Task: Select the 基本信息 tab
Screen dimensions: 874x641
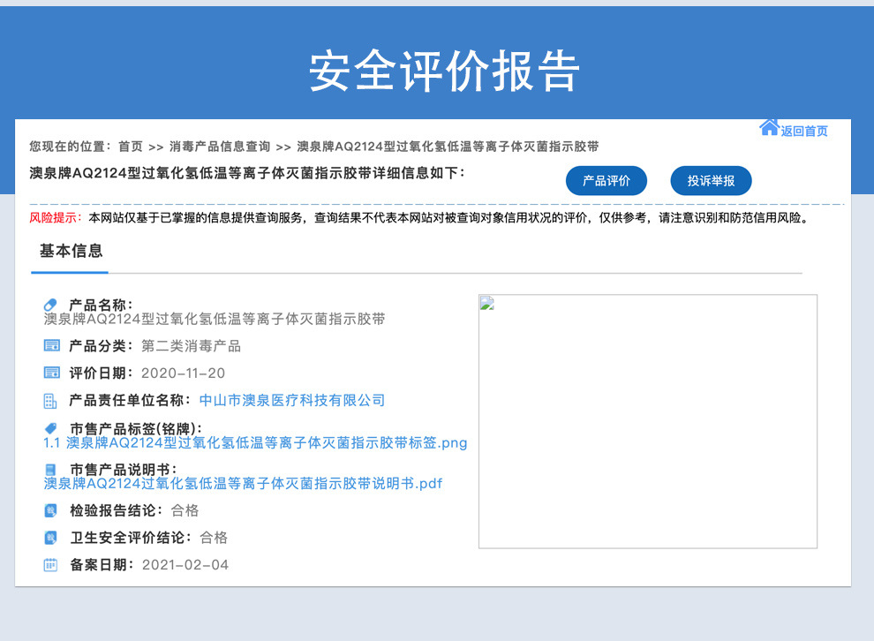Action: pyautogui.click(x=71, y=252)
